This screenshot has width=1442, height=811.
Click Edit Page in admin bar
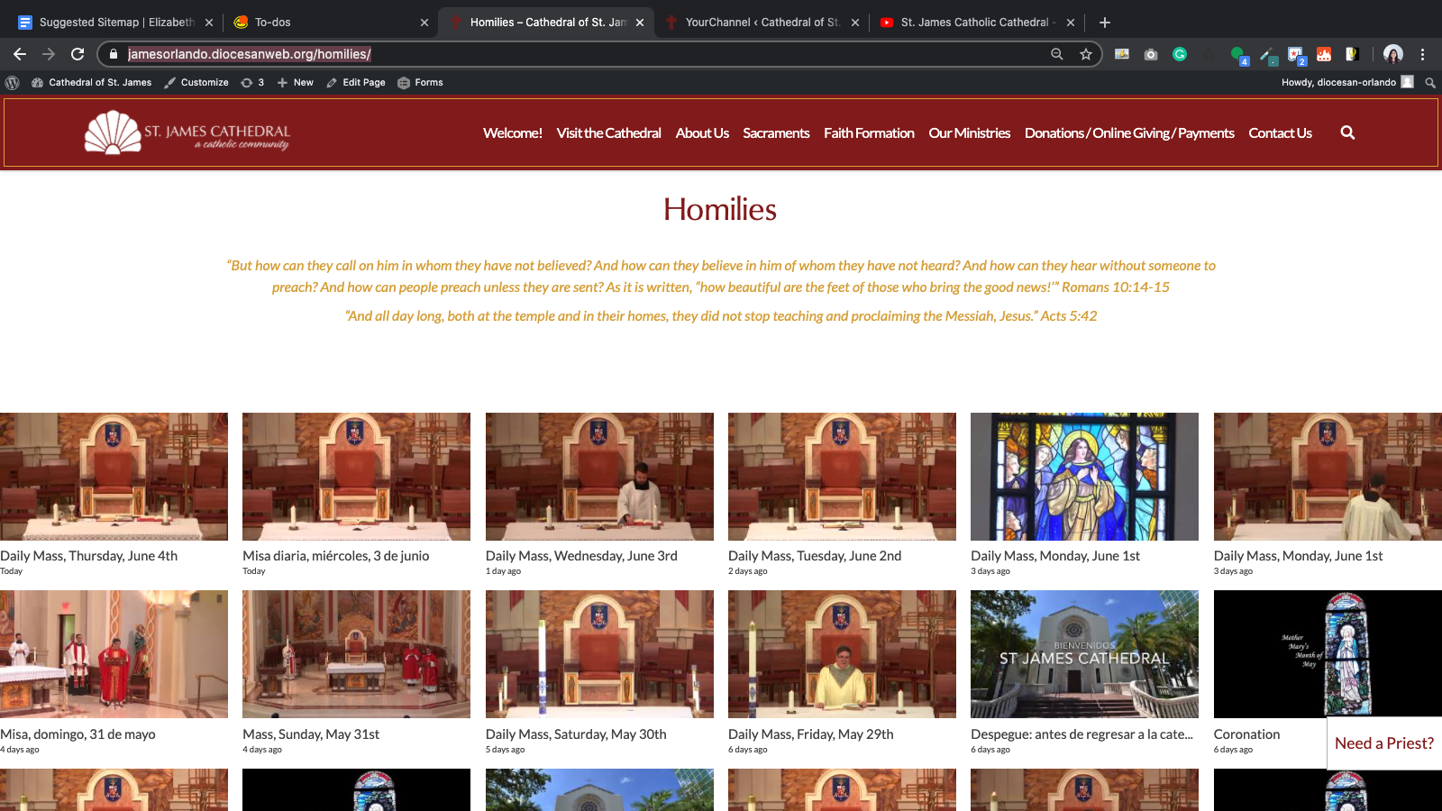click(356, 82)
